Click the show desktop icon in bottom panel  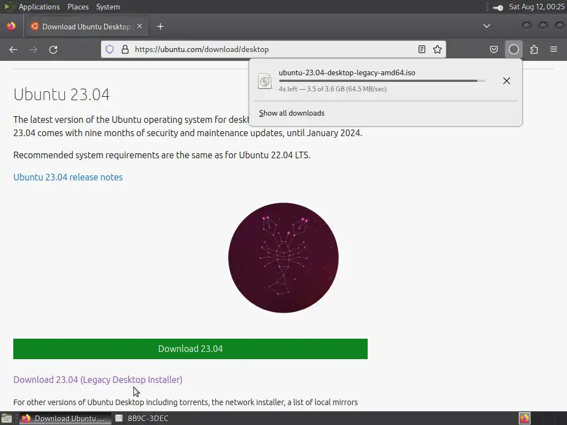[x=7, y=418]
